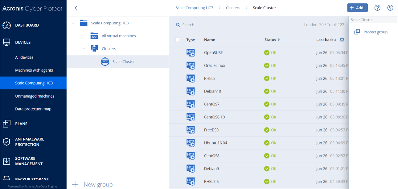Tick the select-all checkbox in table header
Viewport: 398px width, 189px height.
pyautogui.click(x=178, y=40)
